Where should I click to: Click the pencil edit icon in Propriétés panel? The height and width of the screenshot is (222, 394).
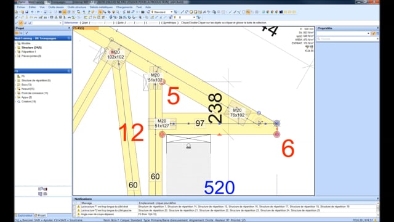coord(374,33)
